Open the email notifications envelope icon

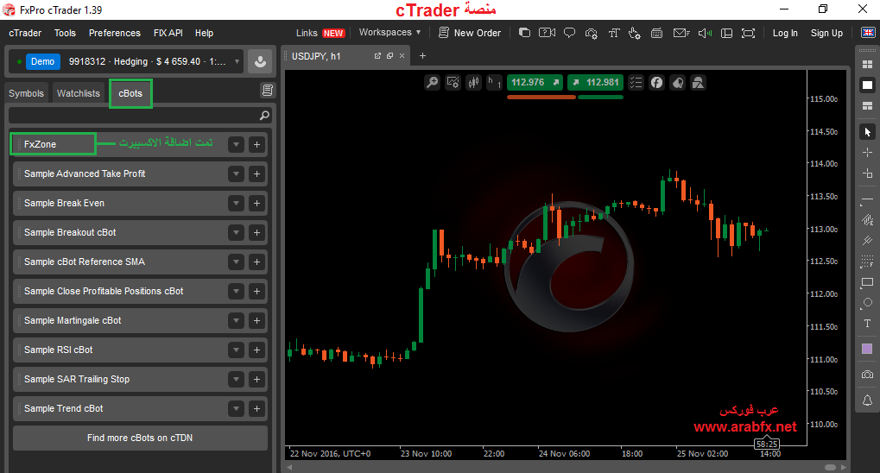[x=681, y=33]
